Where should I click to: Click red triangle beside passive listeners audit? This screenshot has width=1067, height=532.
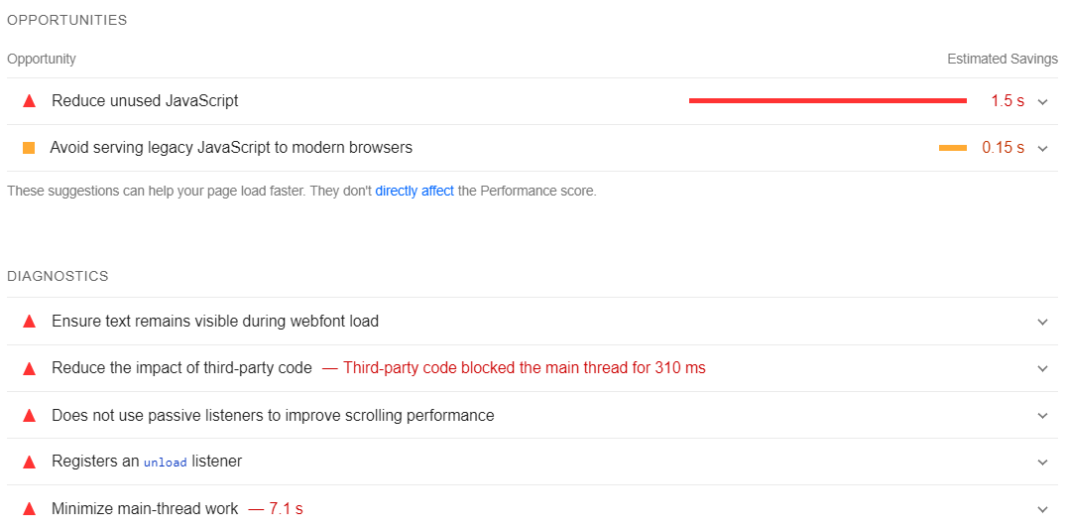(29, 416)
